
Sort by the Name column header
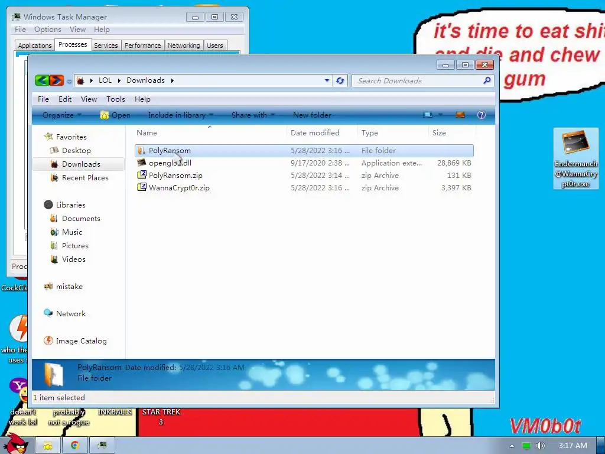[x=210, y=133]
